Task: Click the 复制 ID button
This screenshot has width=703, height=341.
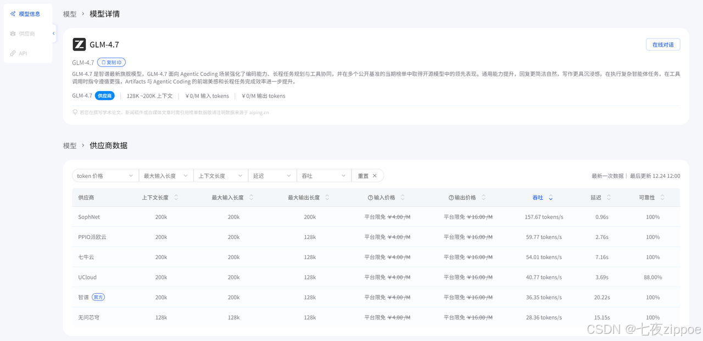Action: pos(111,63)
